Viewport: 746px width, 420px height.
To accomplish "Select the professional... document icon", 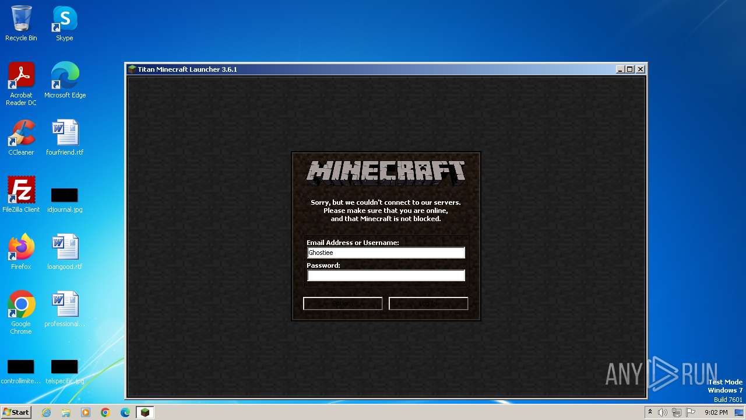I will pos(65,309).
